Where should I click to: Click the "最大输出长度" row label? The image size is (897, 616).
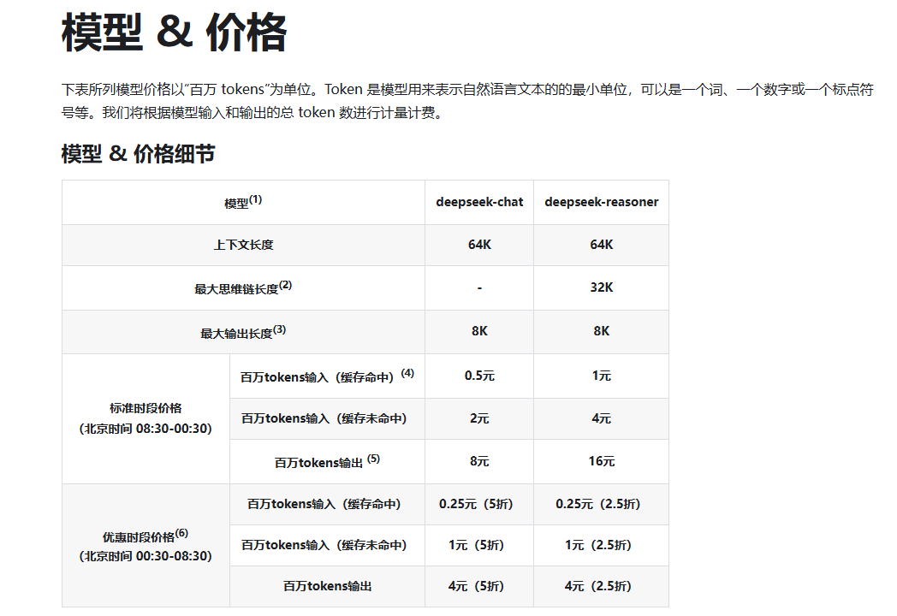236,334
